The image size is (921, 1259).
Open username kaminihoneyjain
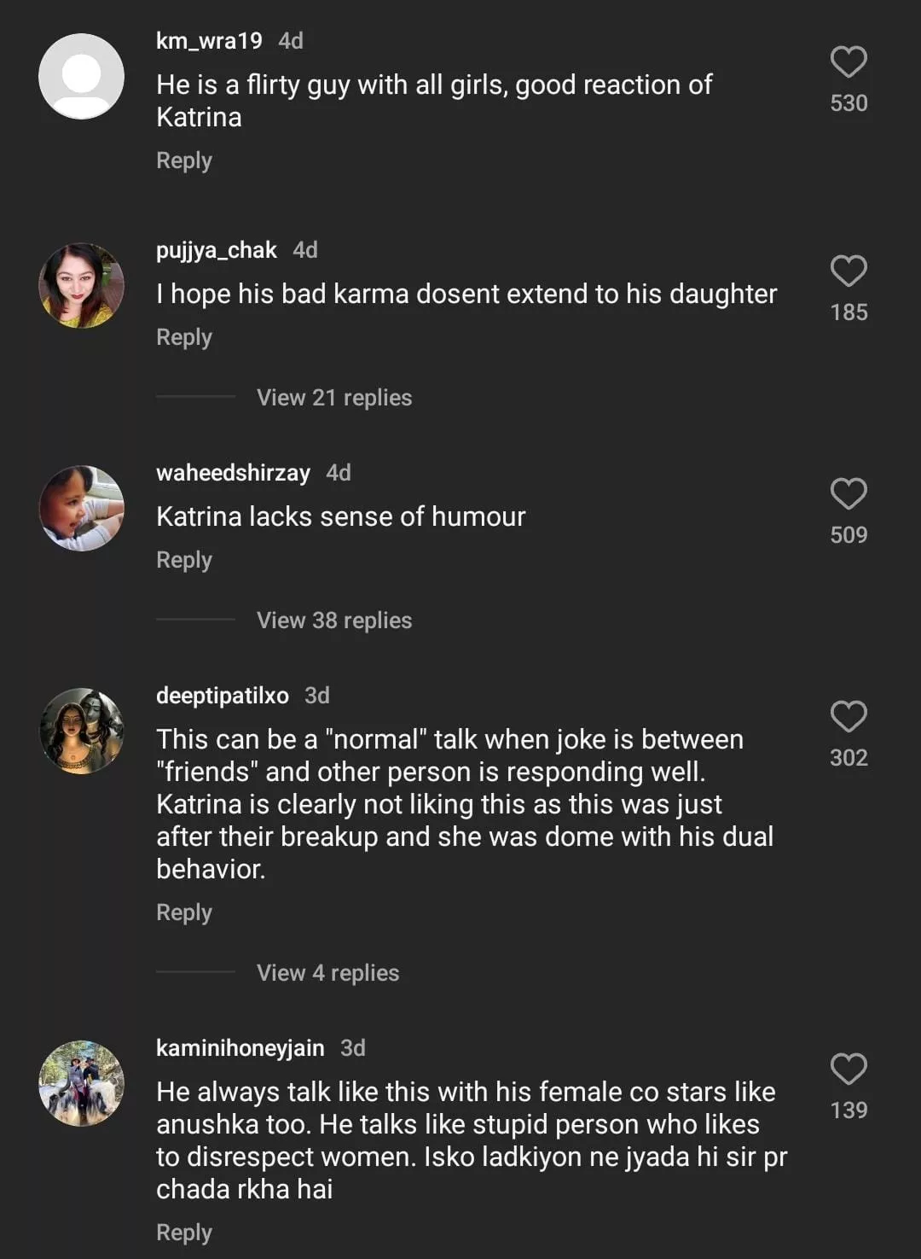point(240,1048)
